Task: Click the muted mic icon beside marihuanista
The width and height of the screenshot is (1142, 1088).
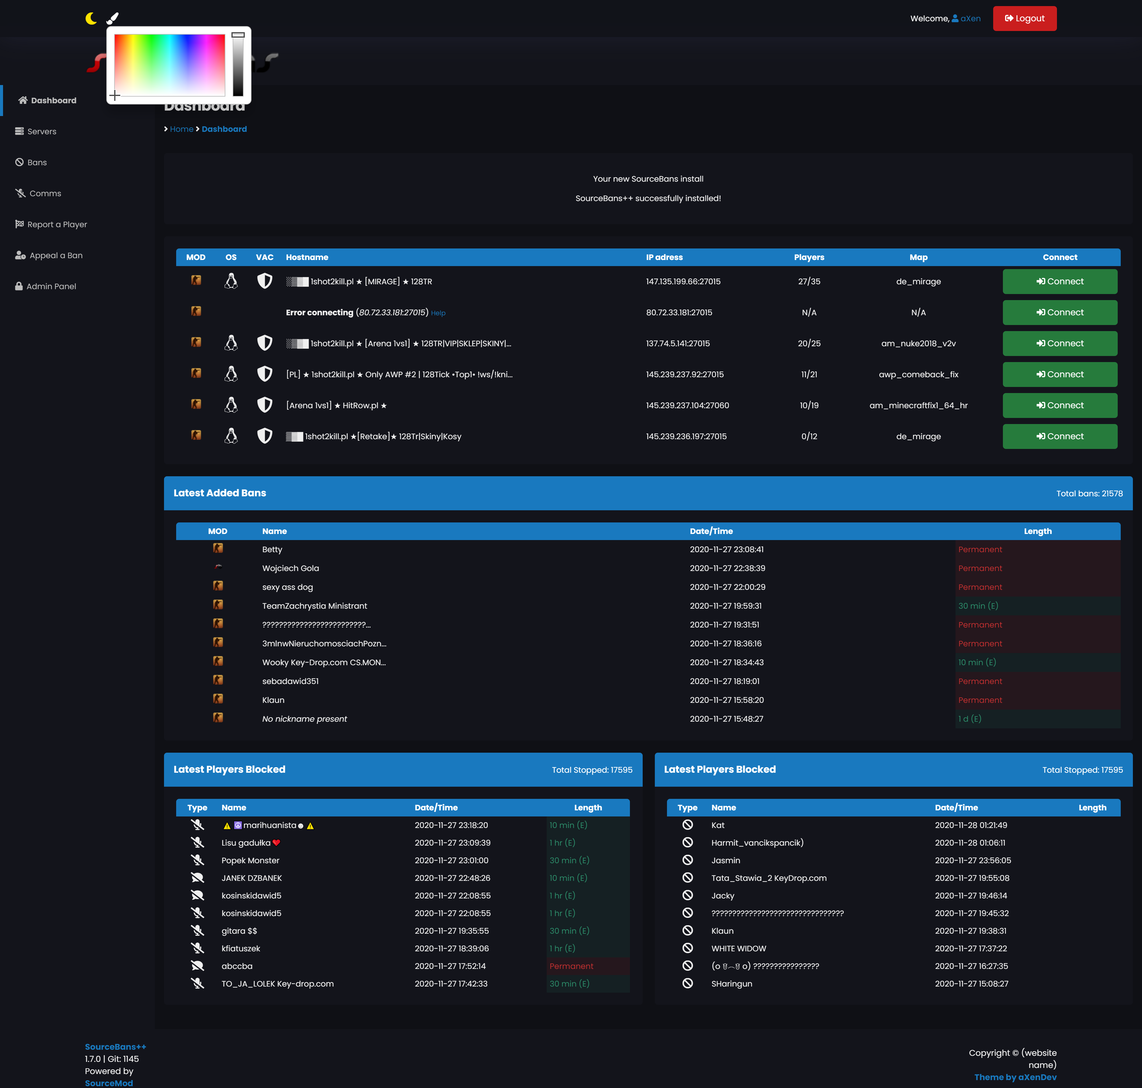Action: coord(197,825)
